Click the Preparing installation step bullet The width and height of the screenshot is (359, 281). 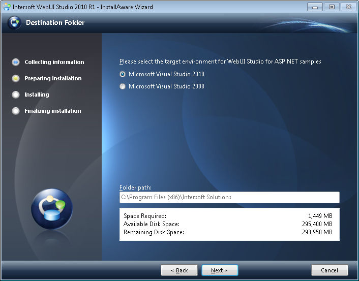pyautogui.click(x=16, y=78)
